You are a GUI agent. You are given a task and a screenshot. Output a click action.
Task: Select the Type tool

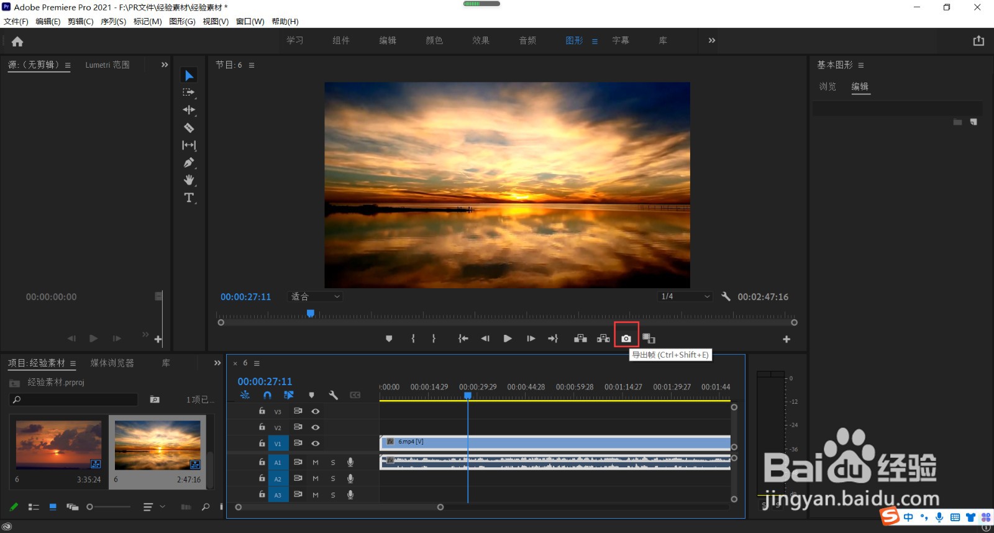pos(189,198)
